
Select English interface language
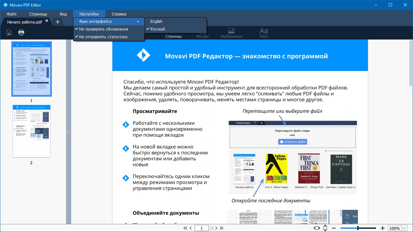[176, 21]
